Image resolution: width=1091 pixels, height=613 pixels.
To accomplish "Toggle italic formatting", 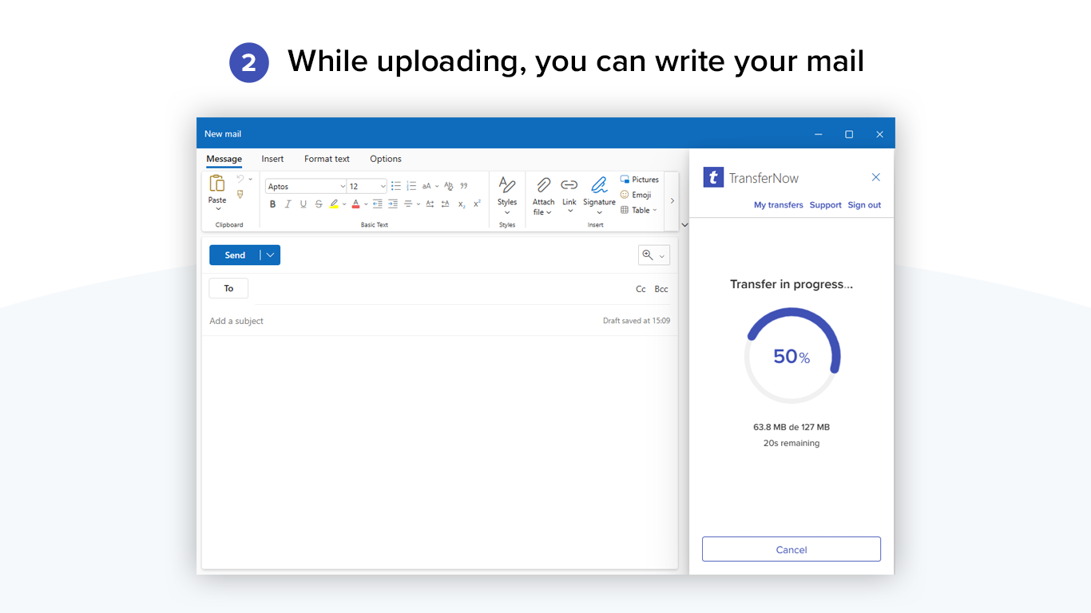I will click(x=288, y=204).
